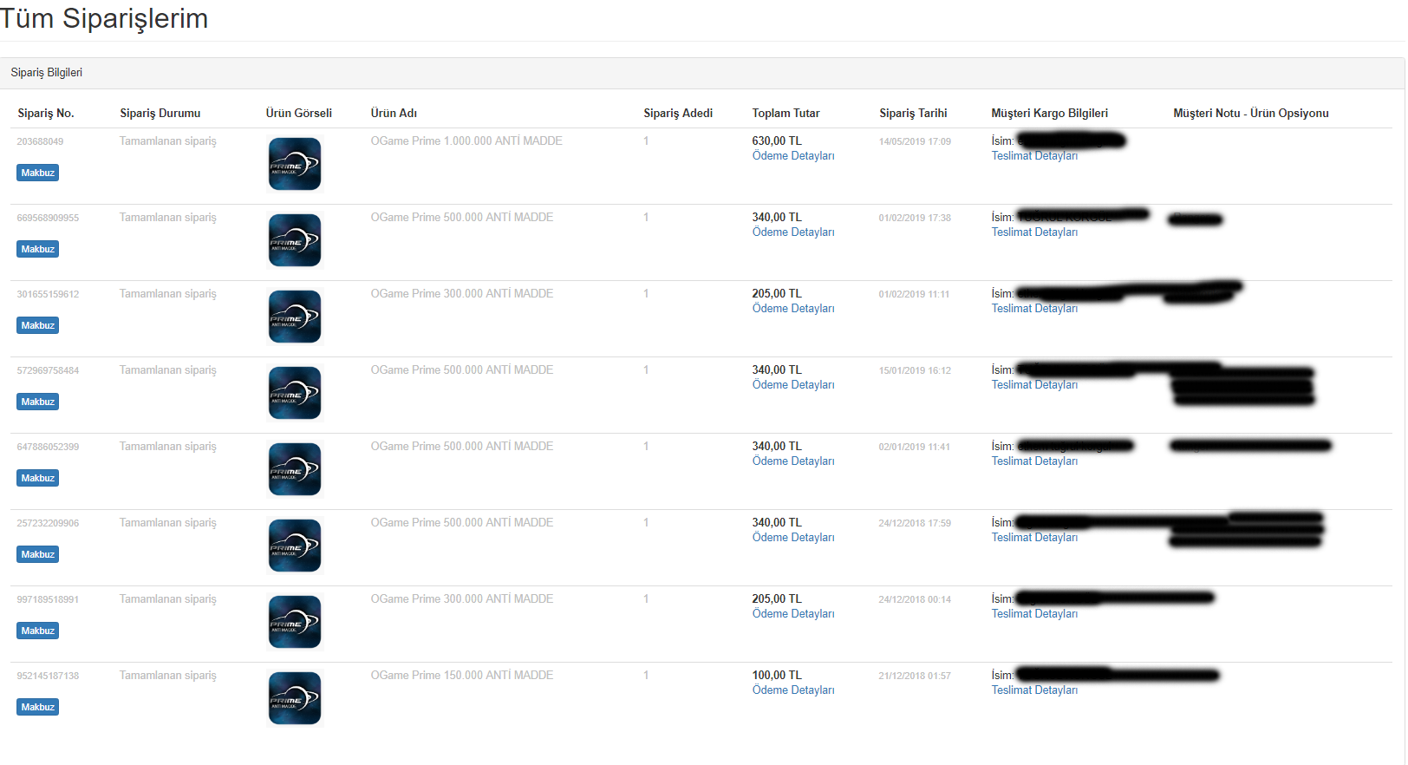Open Teslimat Detayları for order 647886052399
1408x765 pixels.
click(1034, 461)
